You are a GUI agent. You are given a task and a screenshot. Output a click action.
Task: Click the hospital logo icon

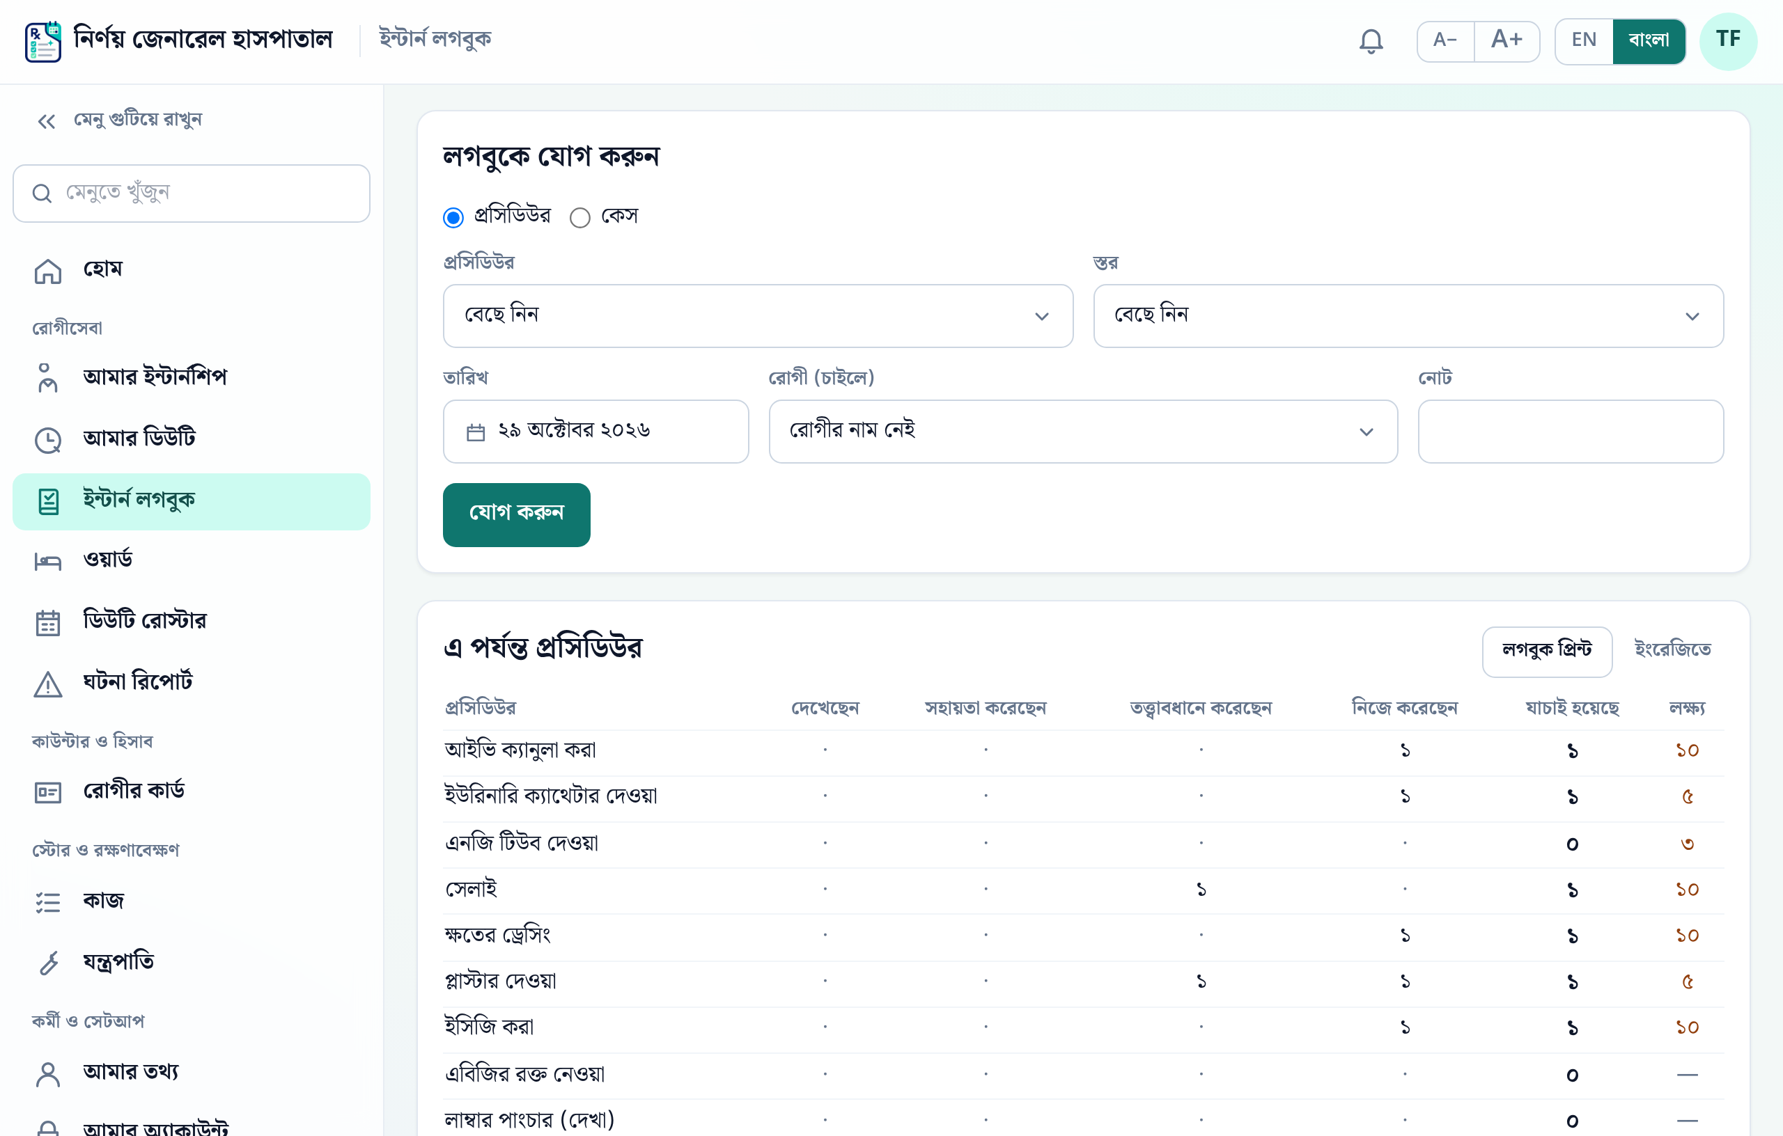(43, 42)
